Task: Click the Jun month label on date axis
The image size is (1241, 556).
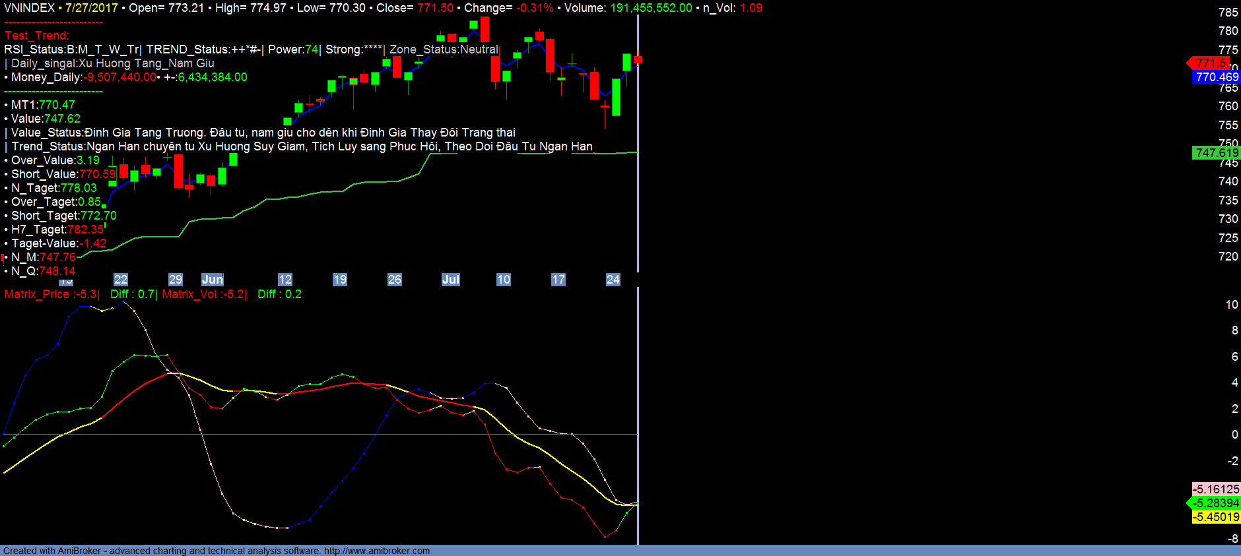Action: tap(213, 280)
